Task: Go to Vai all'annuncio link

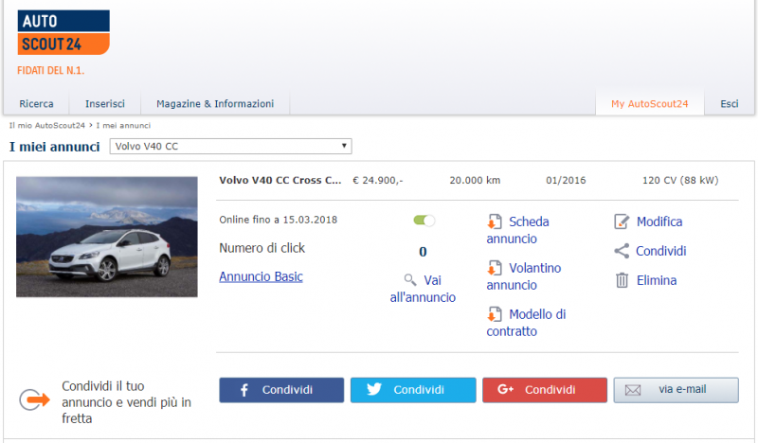Action: (423, 289)
